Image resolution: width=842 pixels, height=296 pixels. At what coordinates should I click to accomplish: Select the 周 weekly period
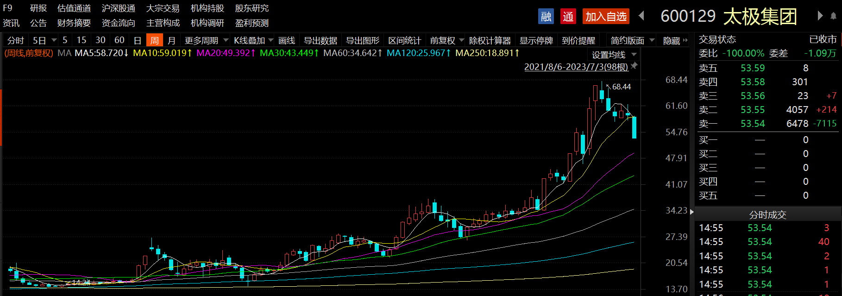(155, 41)
